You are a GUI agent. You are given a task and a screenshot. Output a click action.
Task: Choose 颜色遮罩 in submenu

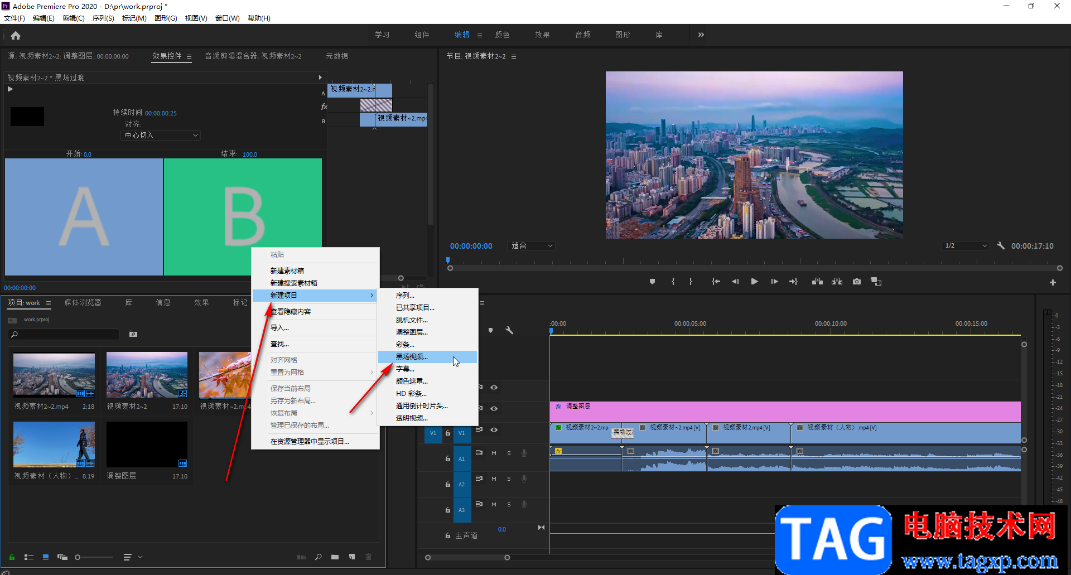[427, 381]
